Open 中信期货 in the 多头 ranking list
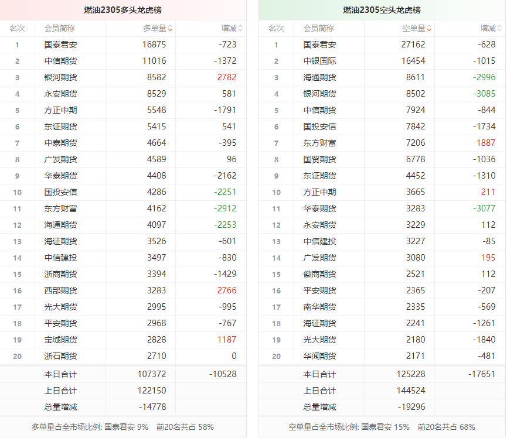This screenshot has width=507, height=438. click(60, 61)
